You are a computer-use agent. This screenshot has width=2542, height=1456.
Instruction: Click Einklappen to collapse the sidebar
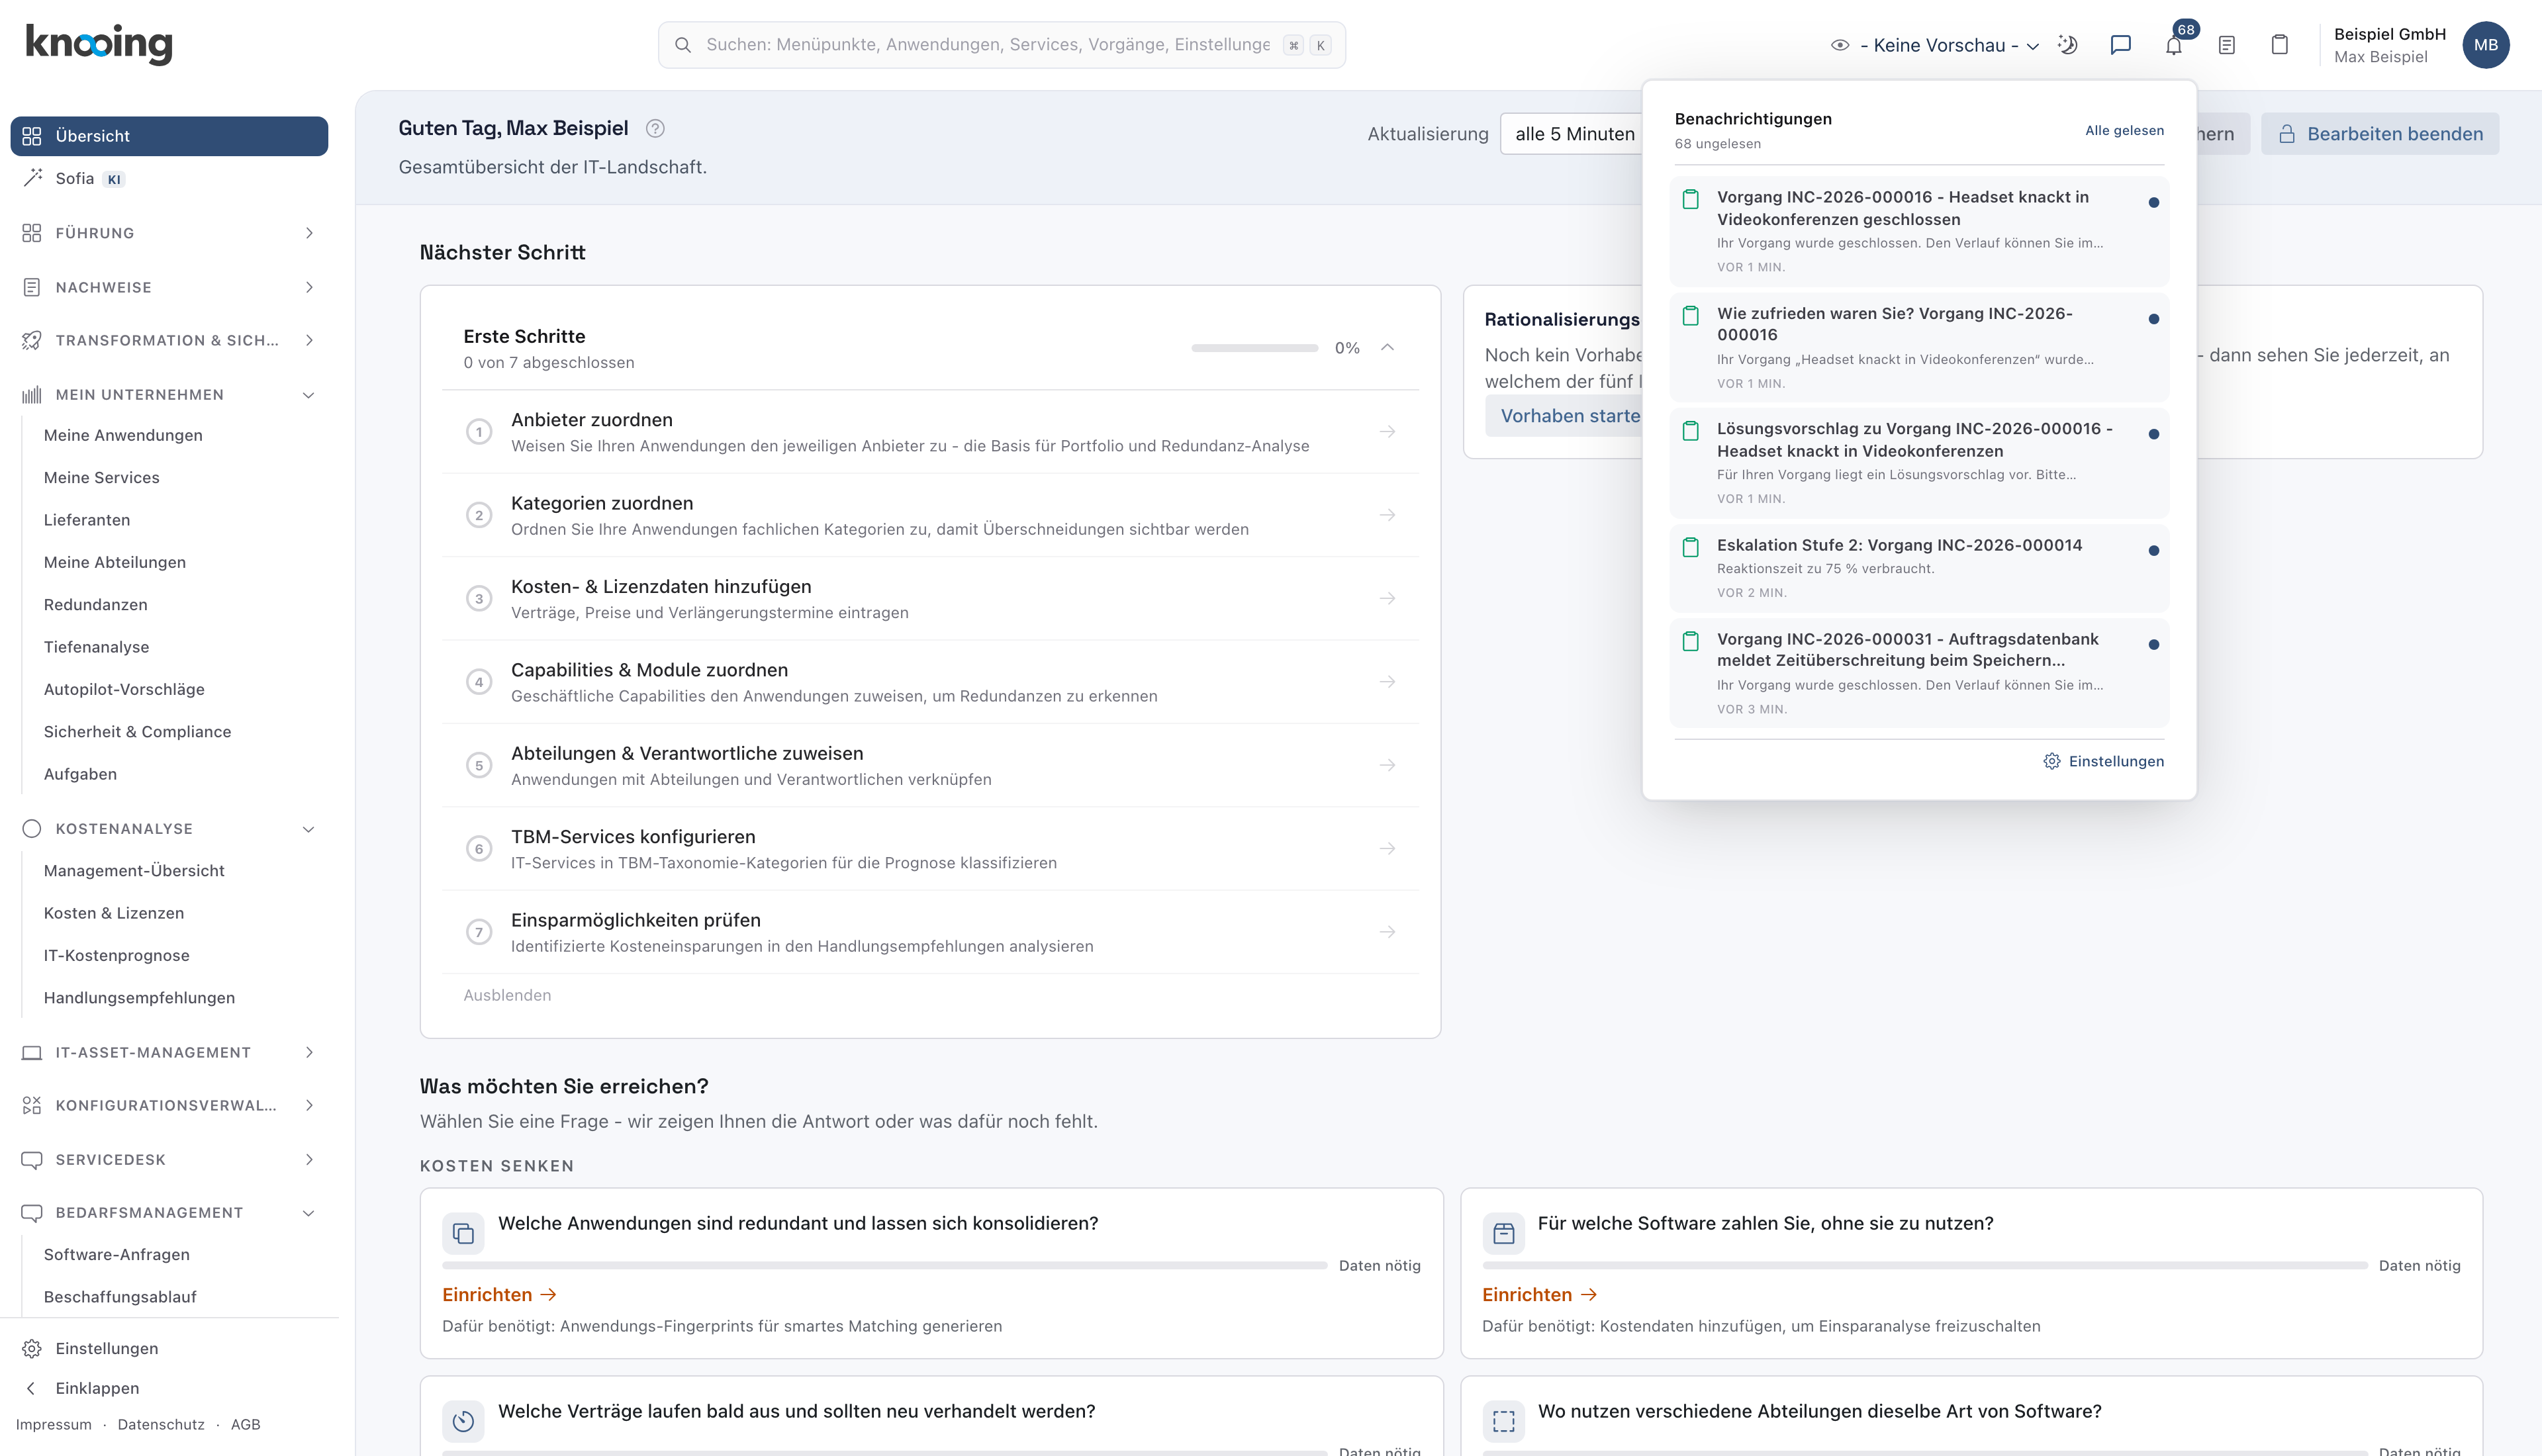pyautogui.click(x=97, y=1388)
